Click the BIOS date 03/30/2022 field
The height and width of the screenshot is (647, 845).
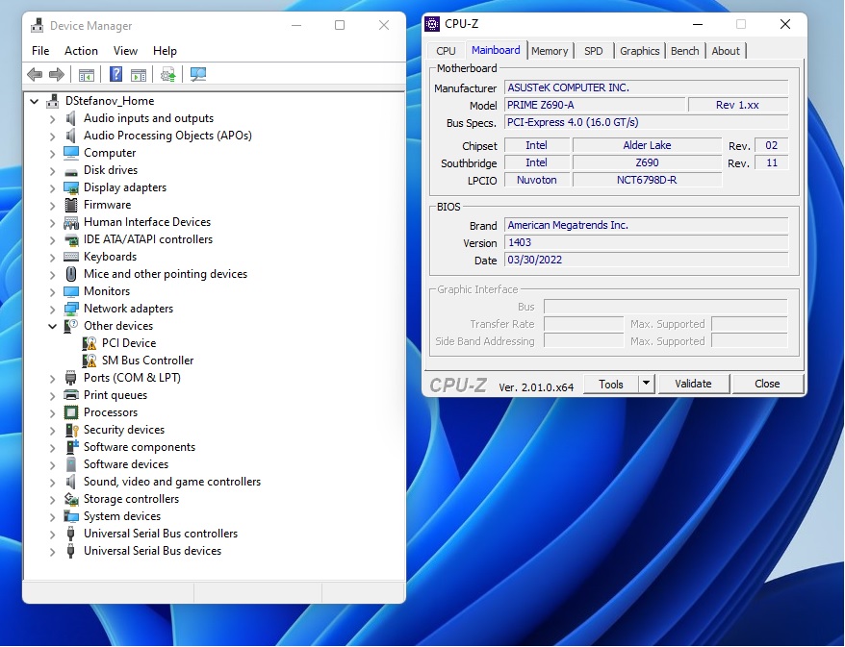647,260
